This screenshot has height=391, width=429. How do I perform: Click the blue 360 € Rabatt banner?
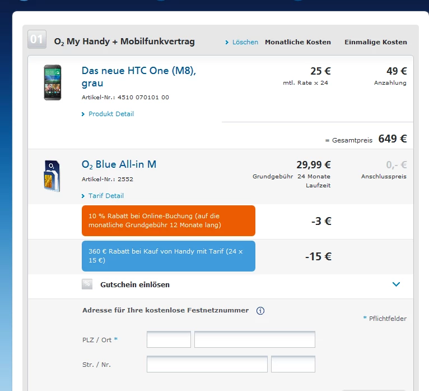tap(169, 256)
